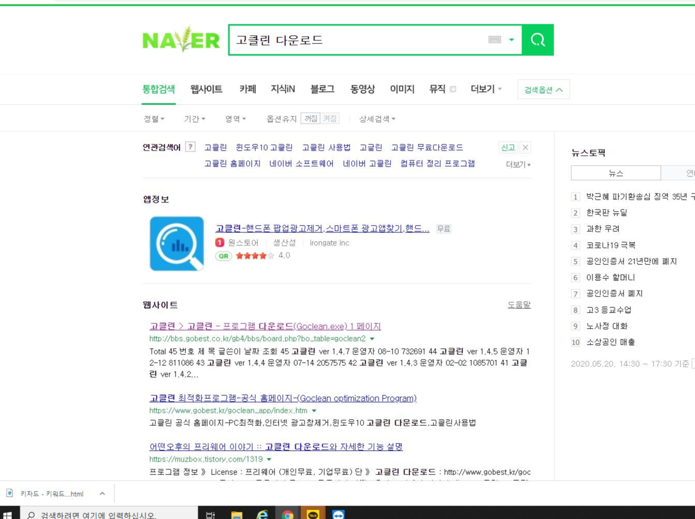Screen dimensions: 695x519
Task: Open the 동영상 tab
Action: pos(363,89)
